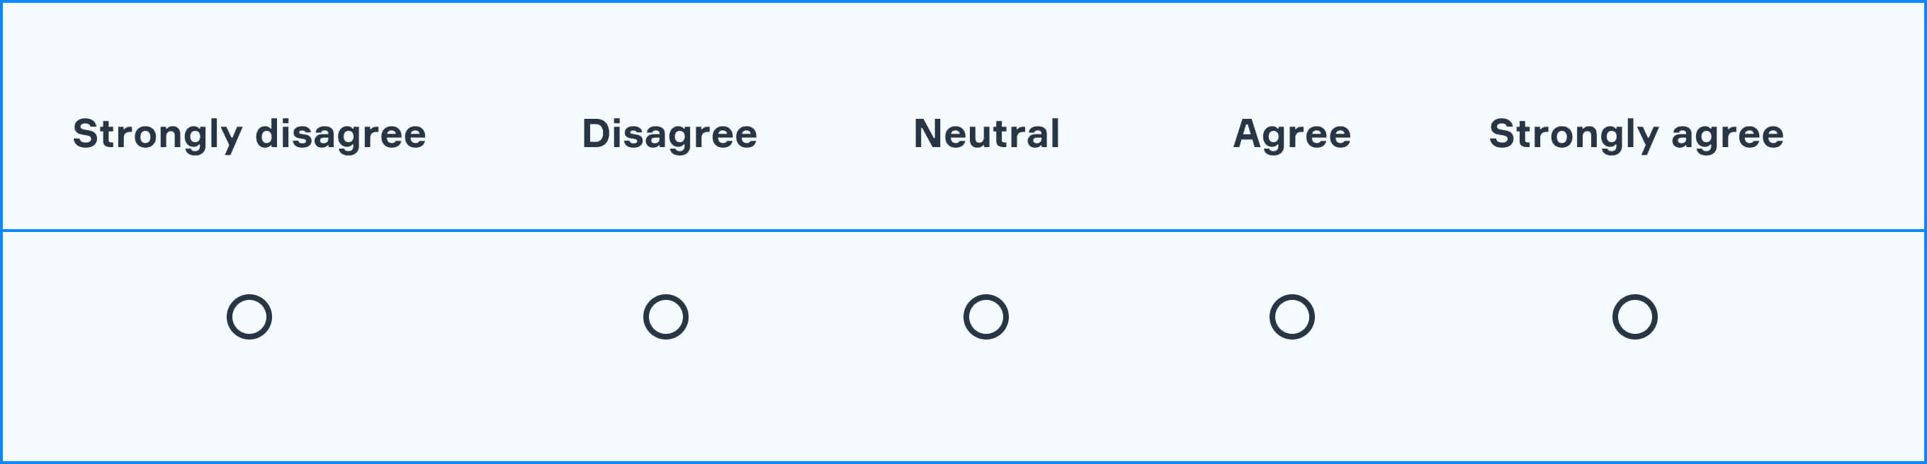This screenshot has width=1927, height=464.
Task: Click the Strongly disagree column header
Action: [250, 134]
